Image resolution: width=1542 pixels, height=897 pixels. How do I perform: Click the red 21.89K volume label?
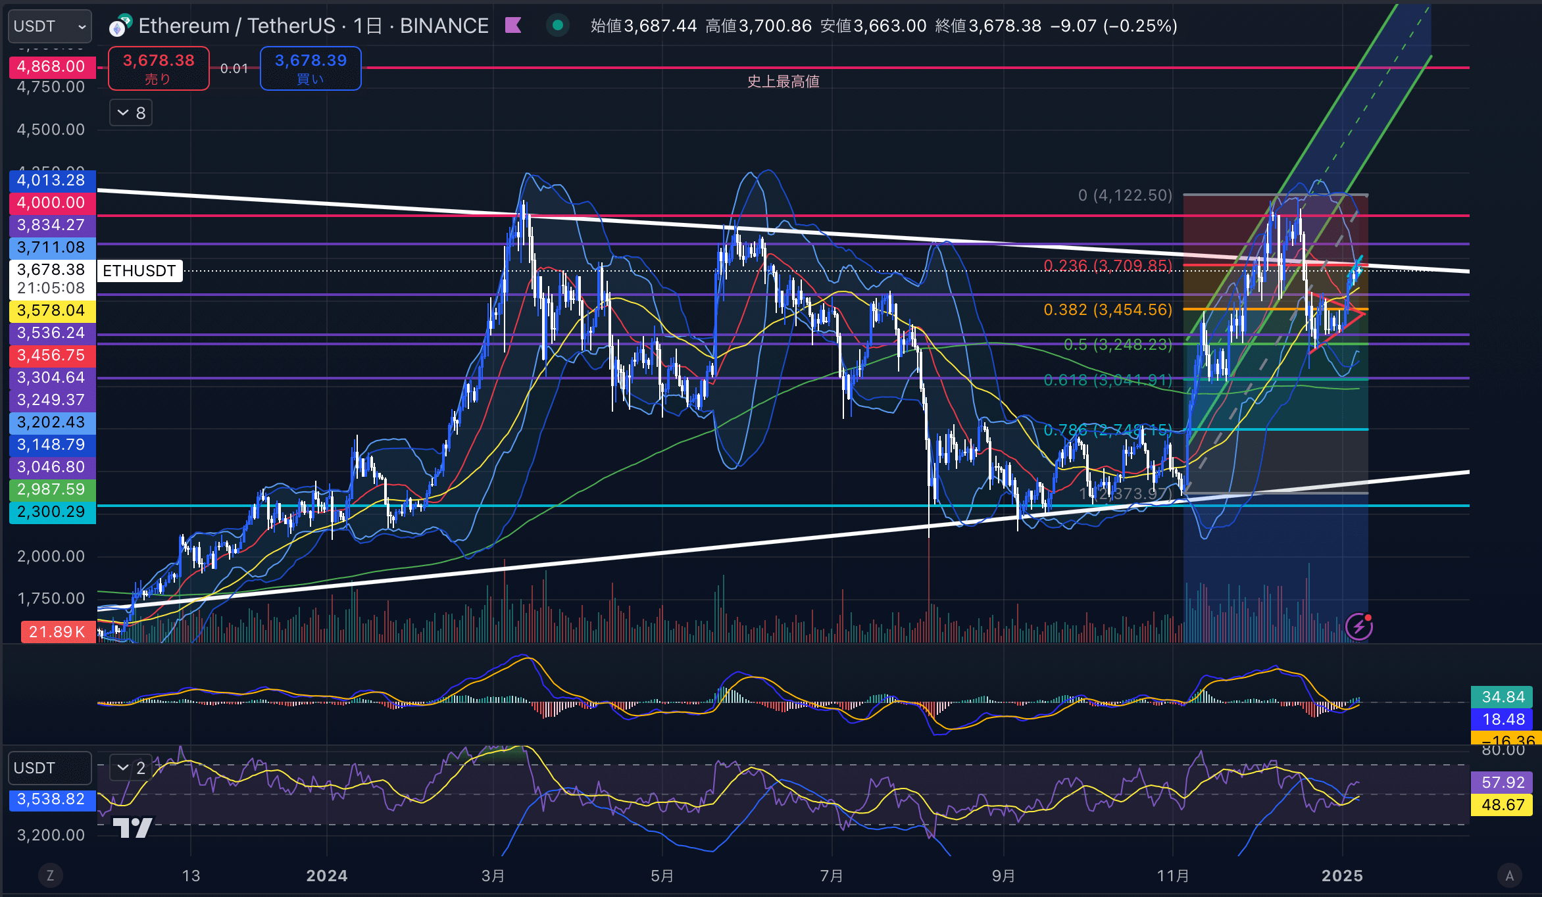(x=58, y=632)
